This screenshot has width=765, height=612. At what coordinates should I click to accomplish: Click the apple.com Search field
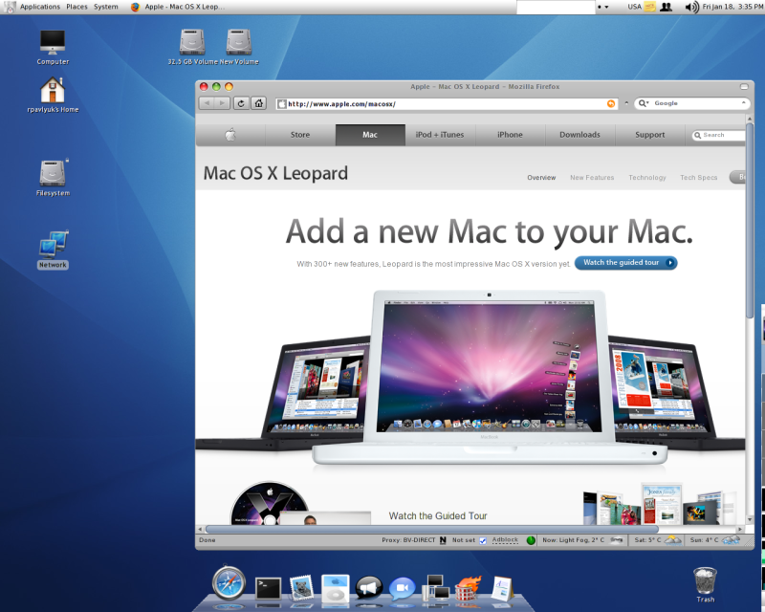tap(720, 135)
